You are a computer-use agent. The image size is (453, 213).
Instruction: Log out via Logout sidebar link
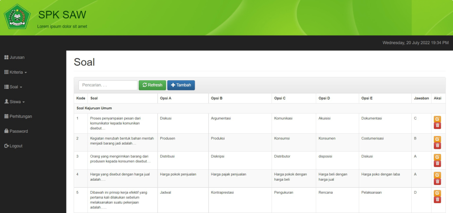(x=13, y=146)
